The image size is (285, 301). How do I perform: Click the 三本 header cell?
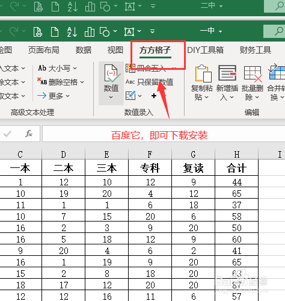click(x=106, y=168)
